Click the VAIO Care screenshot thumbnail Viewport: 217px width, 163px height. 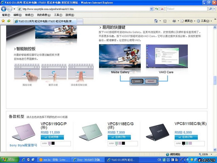(167, 56)
